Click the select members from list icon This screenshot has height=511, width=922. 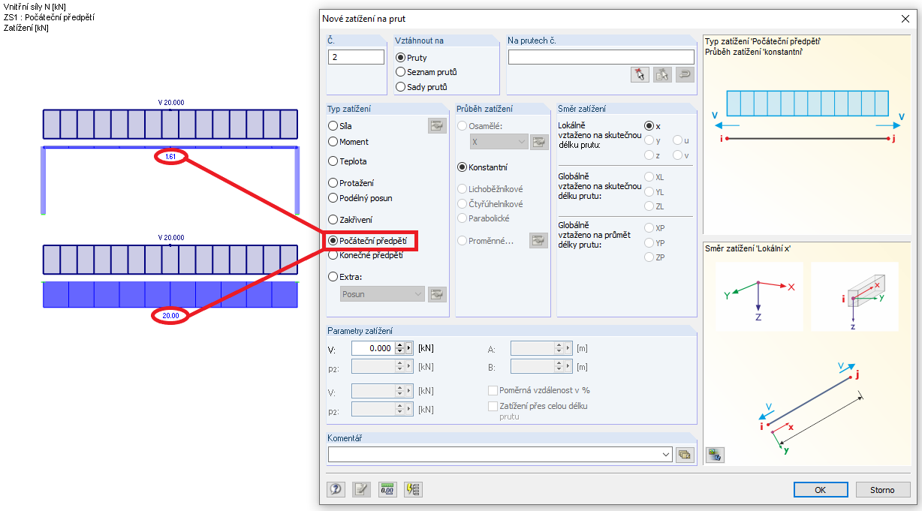tap(662, 74)
